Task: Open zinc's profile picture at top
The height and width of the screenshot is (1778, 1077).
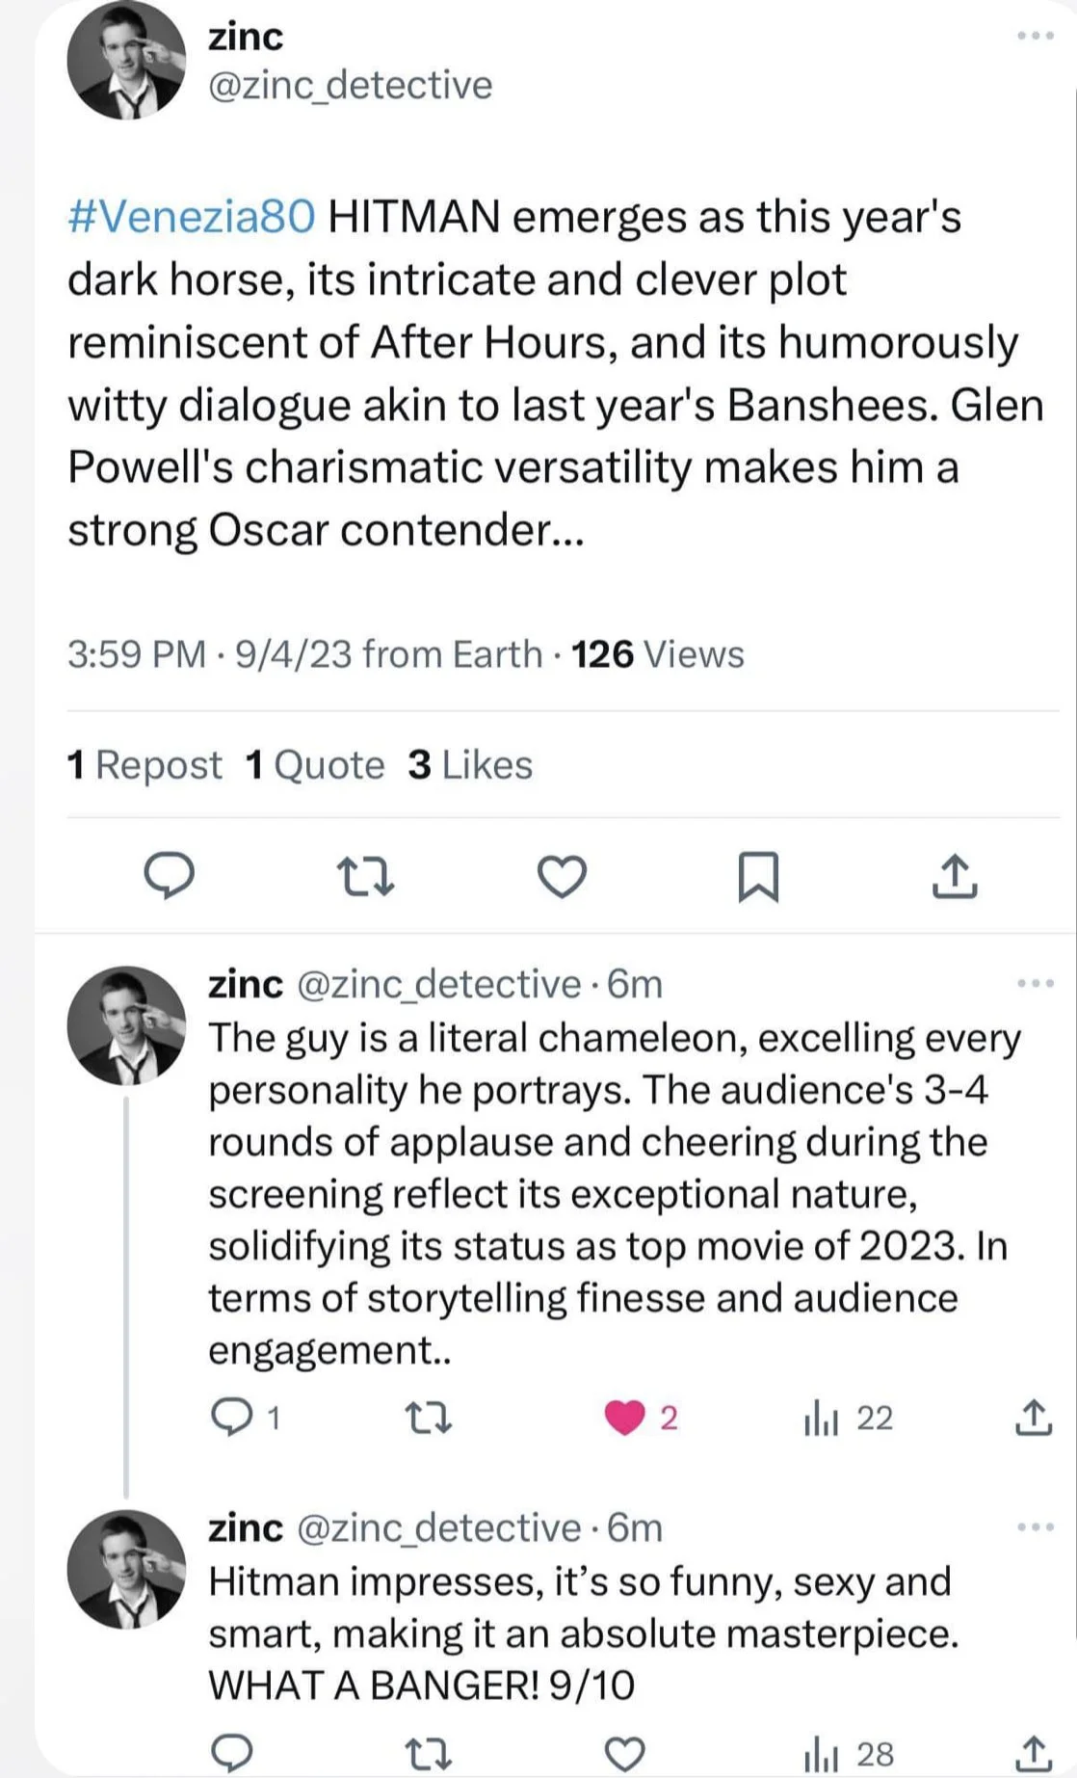Action: pos(126,61)
